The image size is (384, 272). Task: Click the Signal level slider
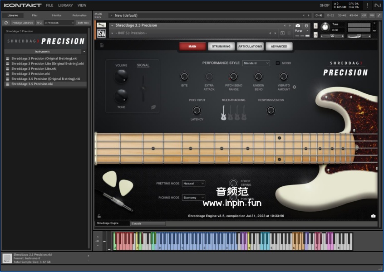(x=143, y=88)
